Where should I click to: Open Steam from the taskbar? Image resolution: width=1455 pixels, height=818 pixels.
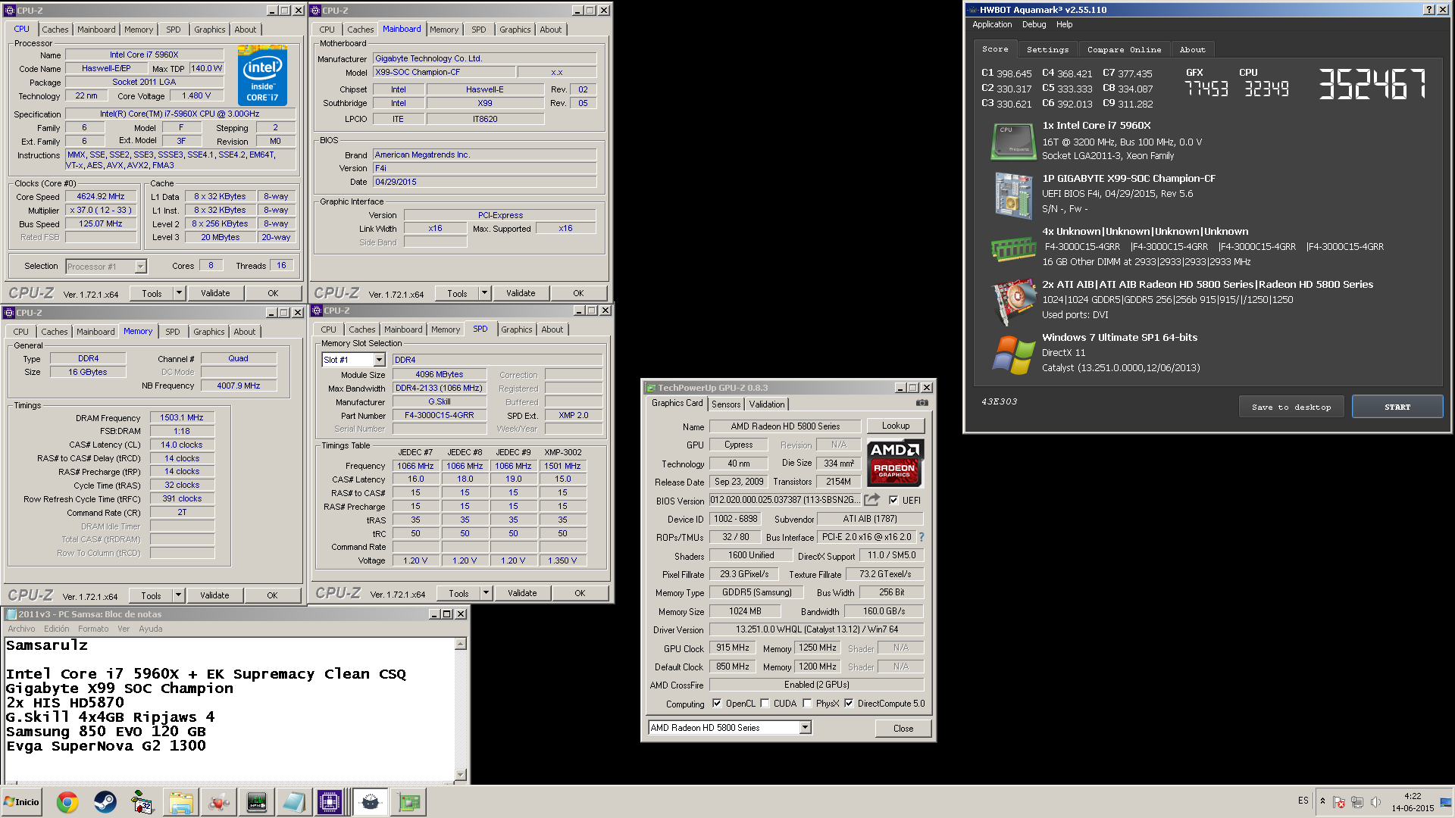pos(105,802)
